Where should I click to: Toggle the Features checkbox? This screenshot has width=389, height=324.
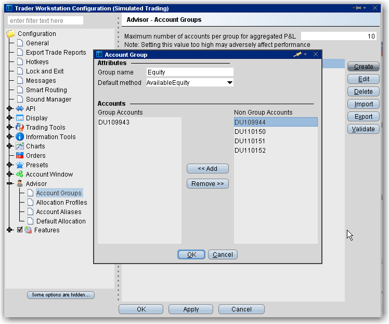click(x=20, y=230)
